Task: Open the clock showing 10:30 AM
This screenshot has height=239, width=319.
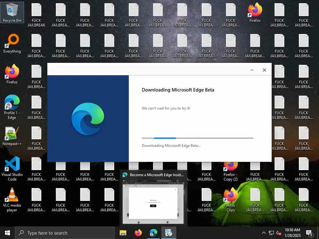Action: 292,233
